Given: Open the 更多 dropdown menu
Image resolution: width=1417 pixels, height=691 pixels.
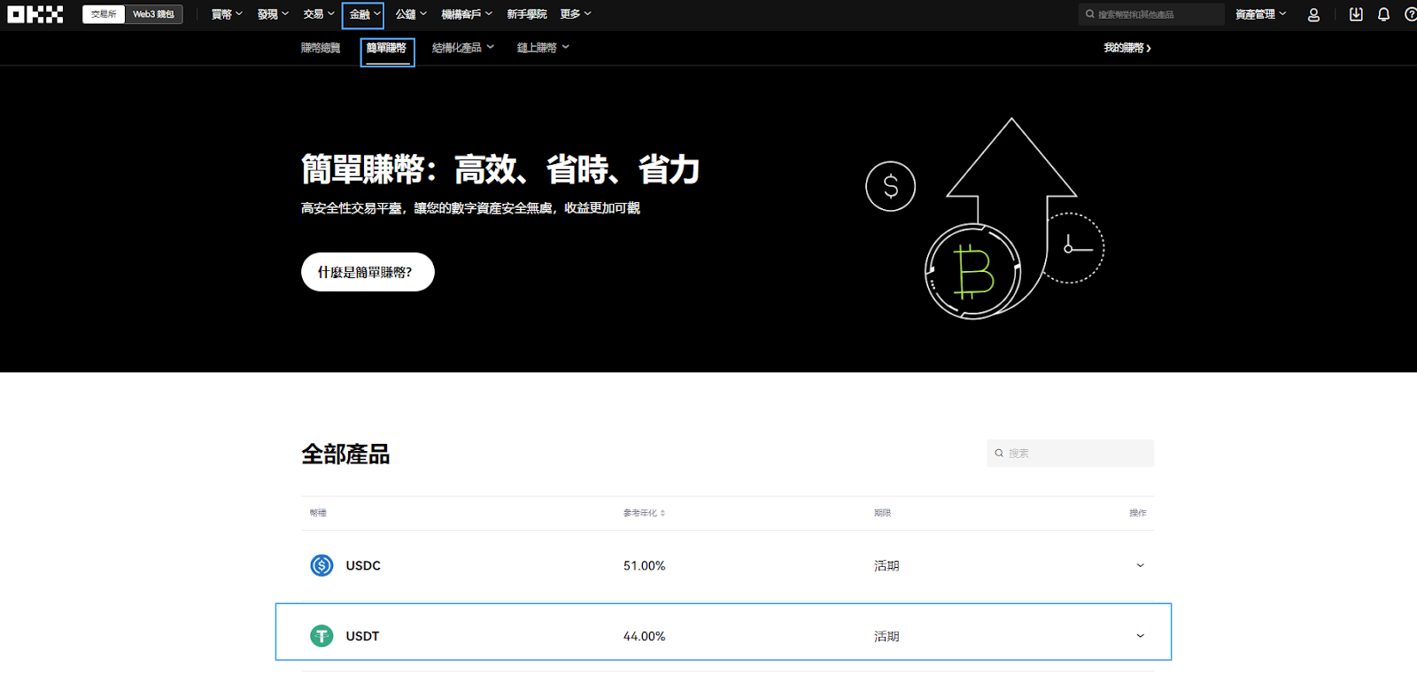Looking at the screenshot, I should coord(576,14).
